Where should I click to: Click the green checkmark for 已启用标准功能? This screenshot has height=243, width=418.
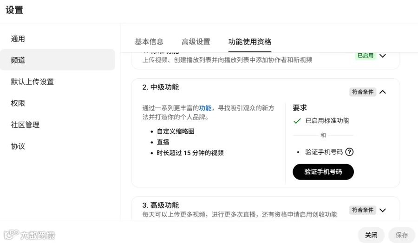pos(297,121)
